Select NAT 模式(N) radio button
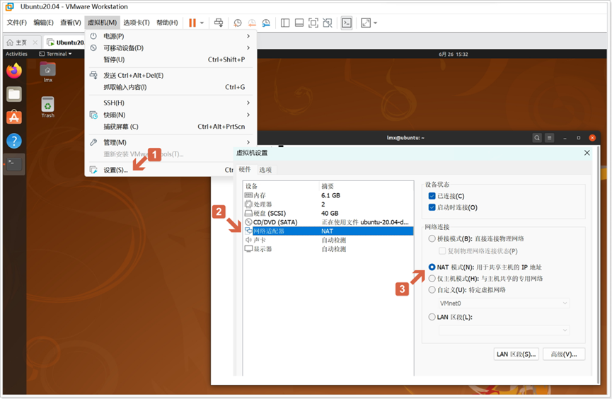 point(432,267)
